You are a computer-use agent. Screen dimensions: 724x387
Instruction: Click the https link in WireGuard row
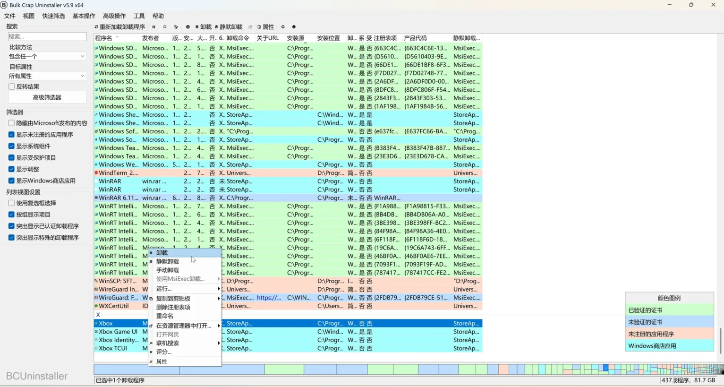[x=269, y=298]
